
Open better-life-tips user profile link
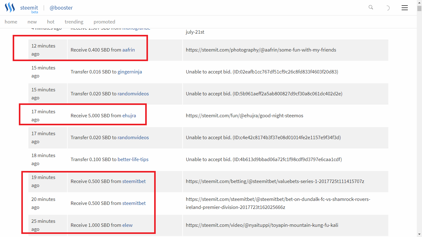[x=133, y=159]
